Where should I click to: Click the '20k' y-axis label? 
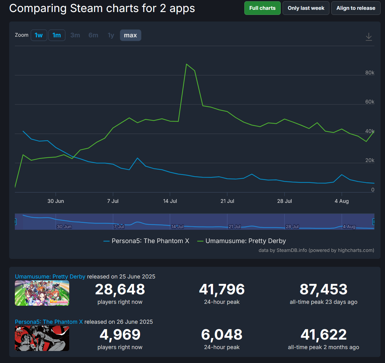tap(370, 160)
